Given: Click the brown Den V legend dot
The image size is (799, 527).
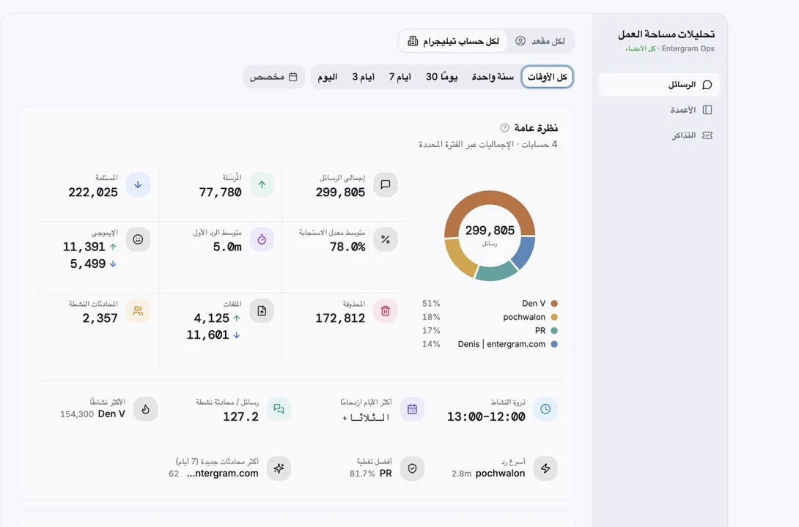Looking at the screenshot, I should click(x=554, y=303).
